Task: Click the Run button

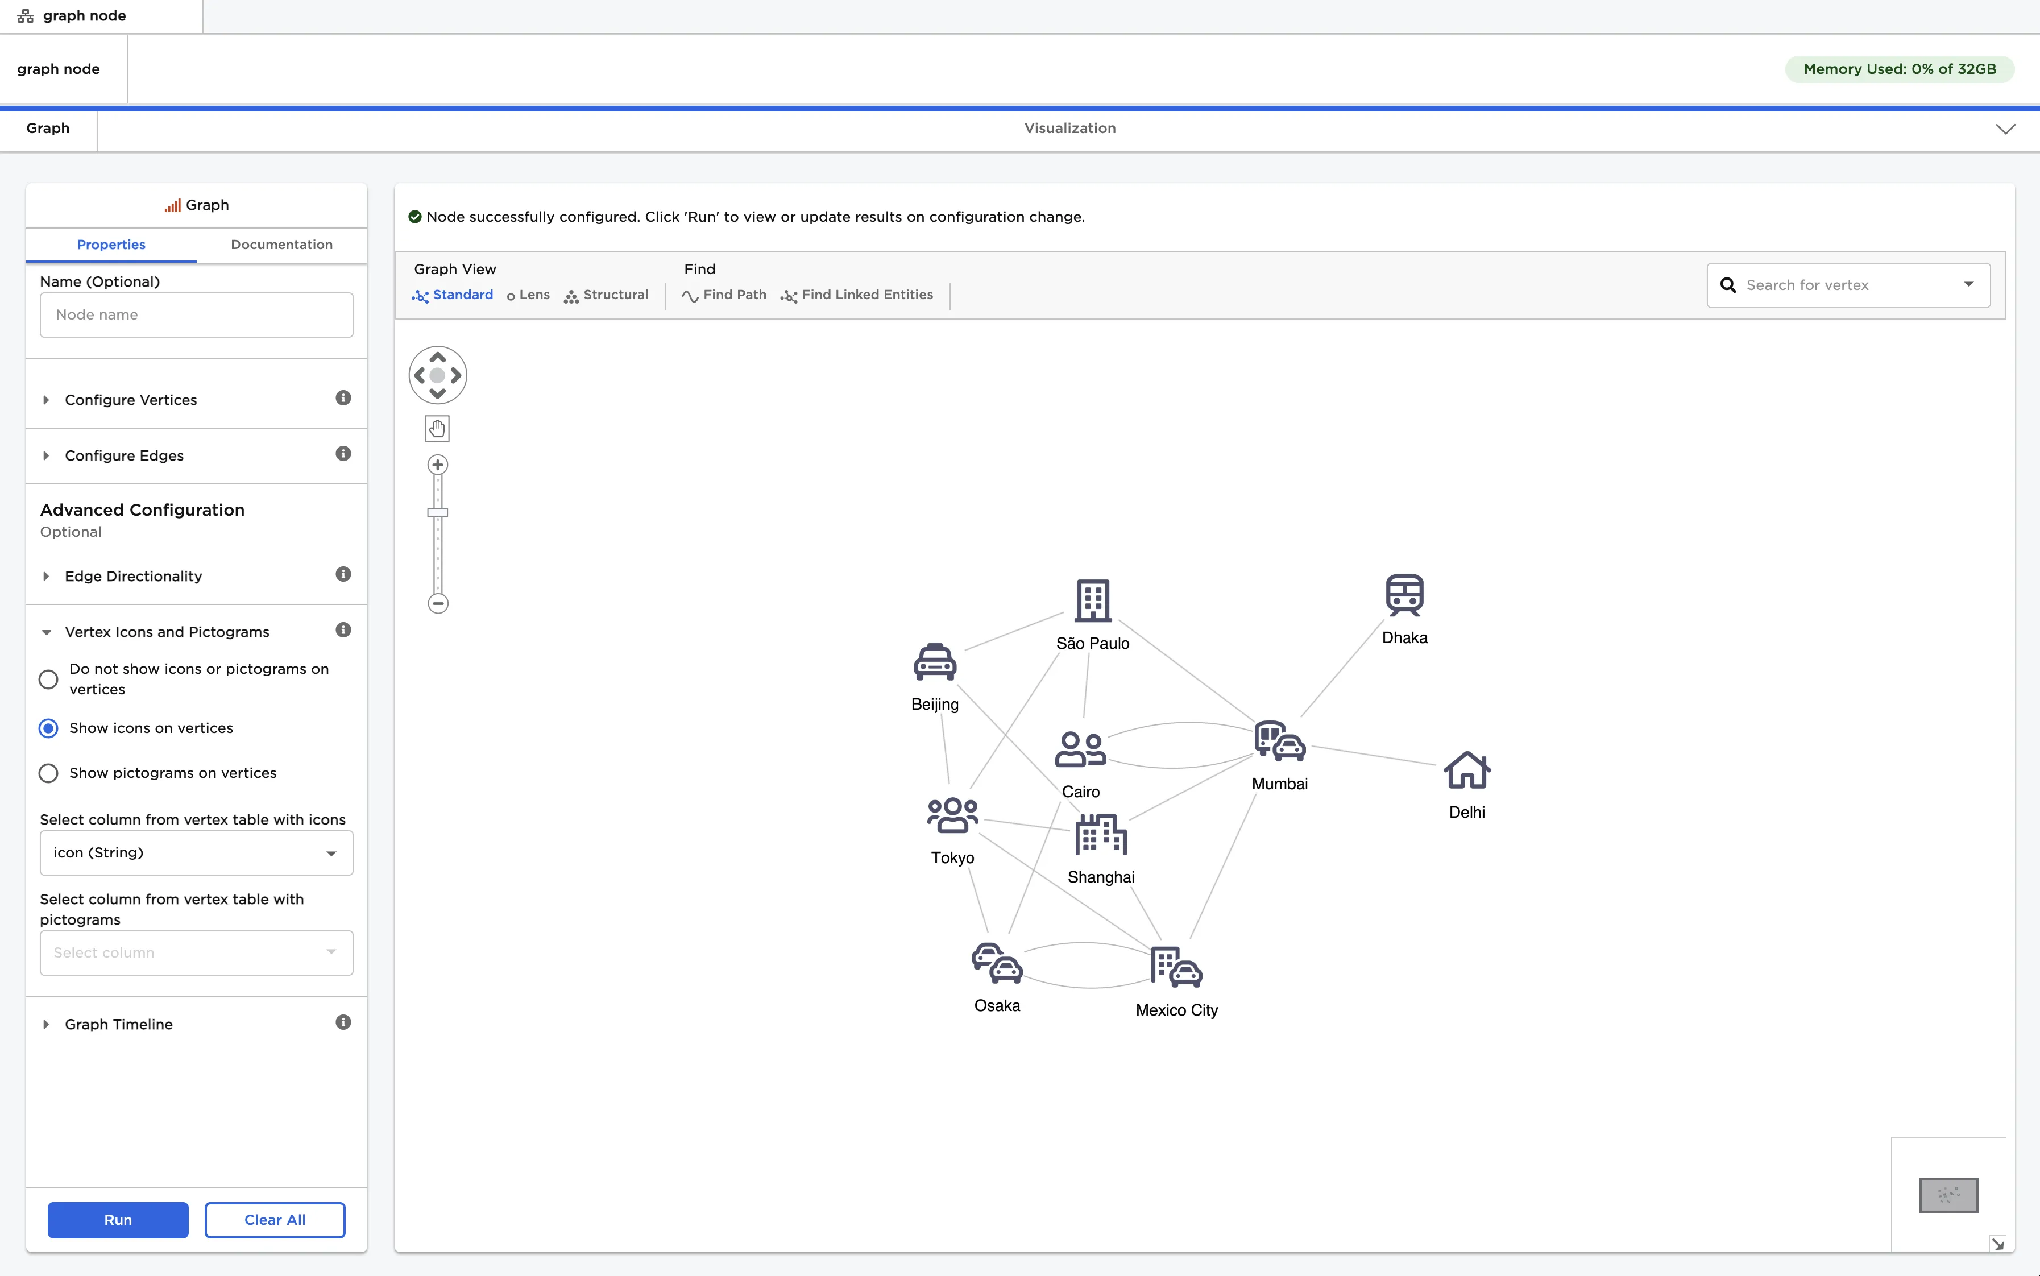Action: (118, 1220)
